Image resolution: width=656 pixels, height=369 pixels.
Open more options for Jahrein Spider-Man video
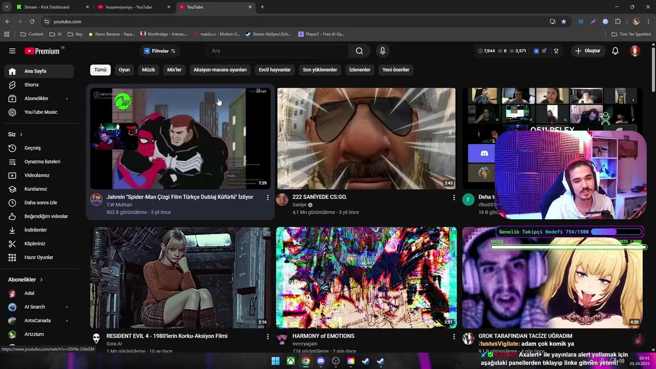(268, 197)
